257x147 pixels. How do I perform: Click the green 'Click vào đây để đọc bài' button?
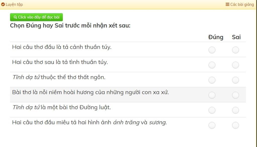point(36,17)
